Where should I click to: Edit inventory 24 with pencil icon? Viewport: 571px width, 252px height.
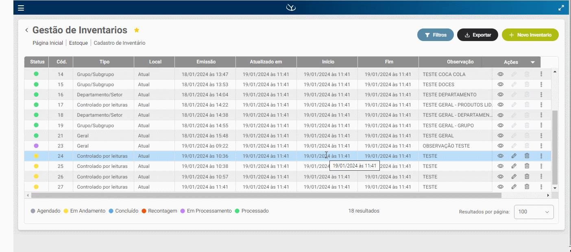[x=514, y=156]
